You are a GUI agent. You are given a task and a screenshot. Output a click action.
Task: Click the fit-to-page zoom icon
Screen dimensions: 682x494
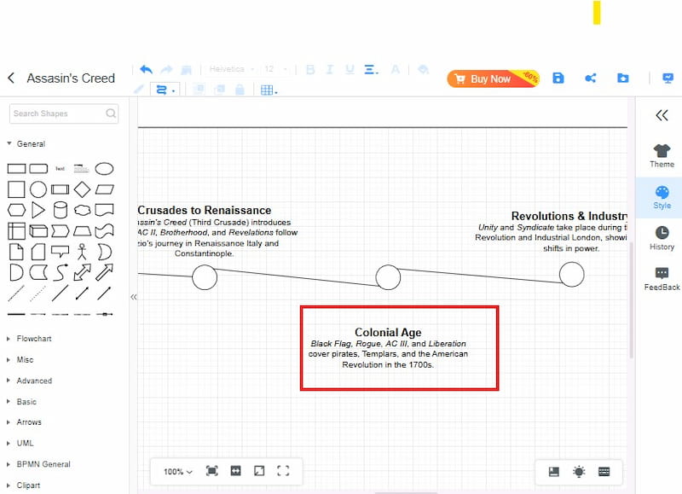point(211,471)
